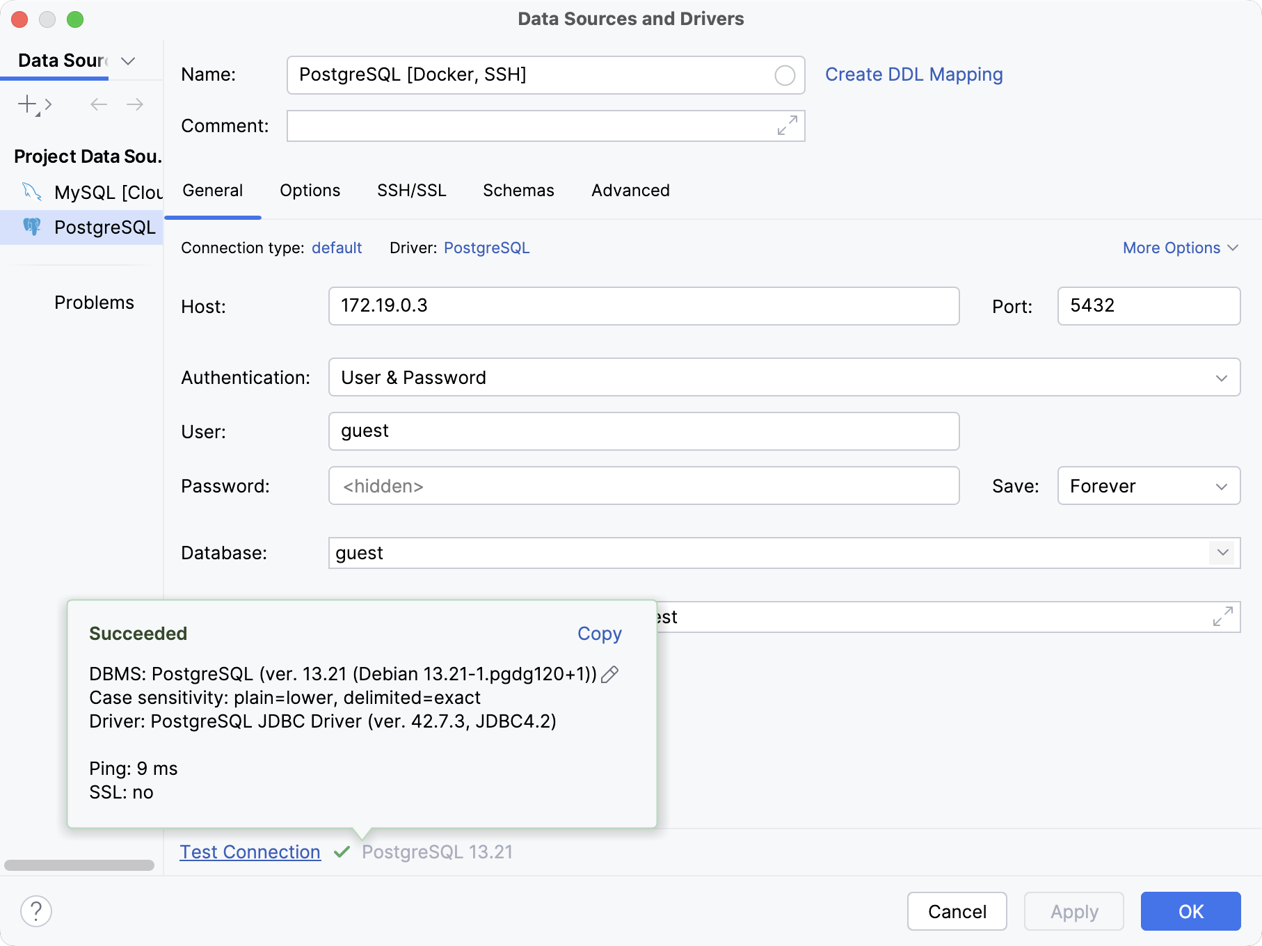Switch to the SSH/SSL tab

(411, 191)
